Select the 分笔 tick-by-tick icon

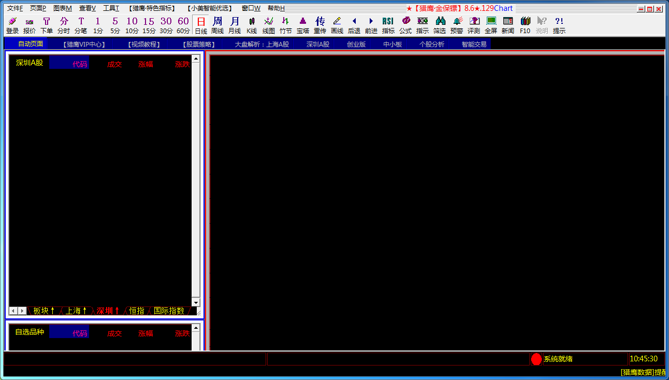pos(81,25)
